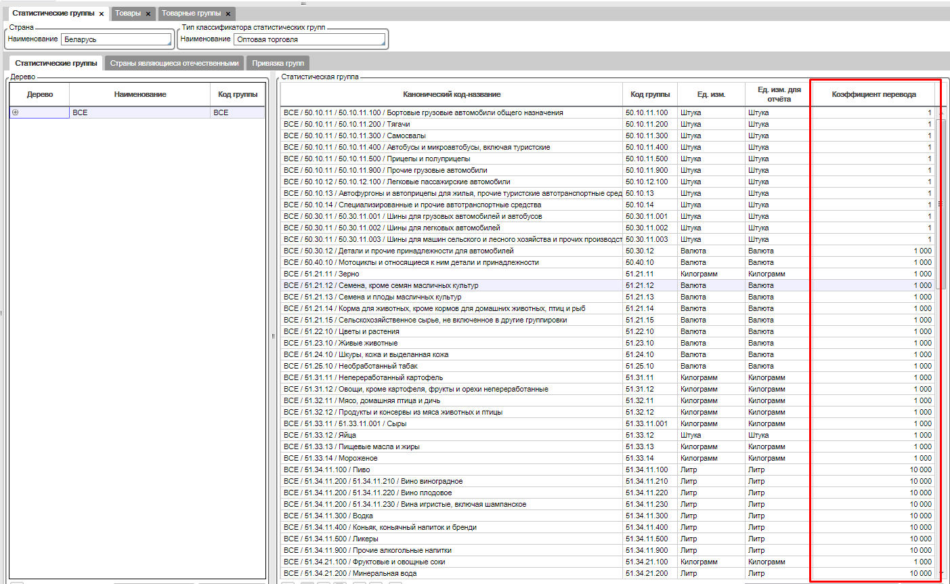This screenshot has height=584, width=950.
Task: Click the vertical scrollbar thumb of table
Action: click(941, 203)
